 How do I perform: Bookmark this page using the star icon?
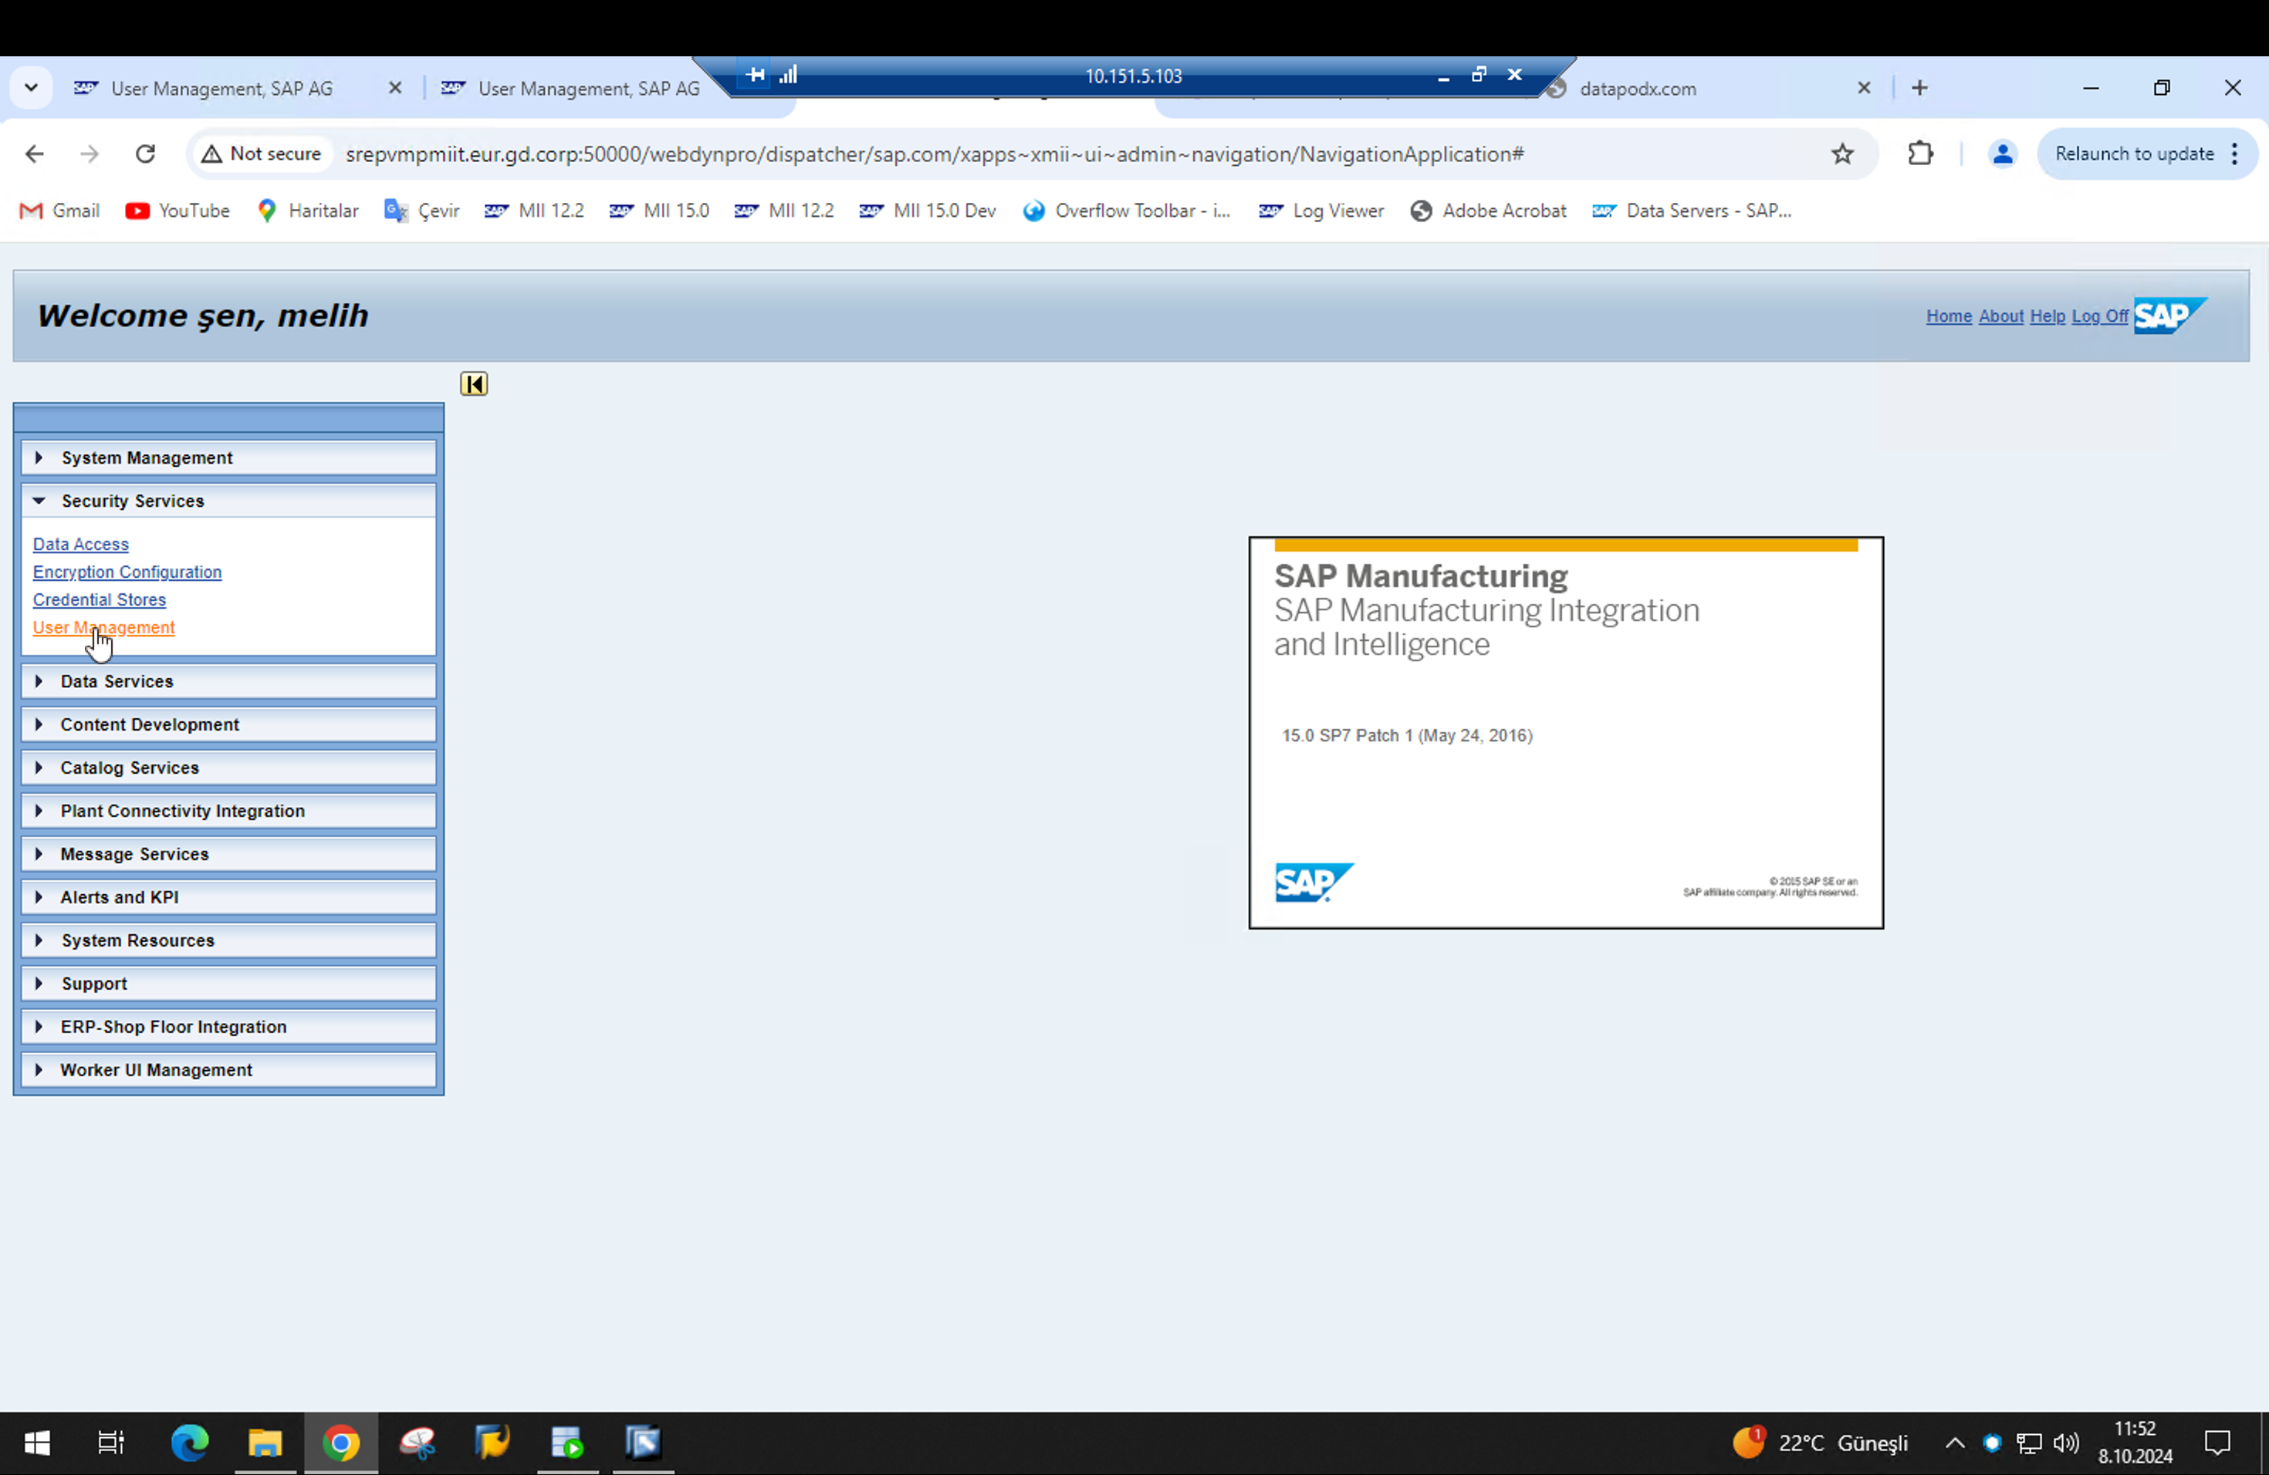coord(1842,154)
